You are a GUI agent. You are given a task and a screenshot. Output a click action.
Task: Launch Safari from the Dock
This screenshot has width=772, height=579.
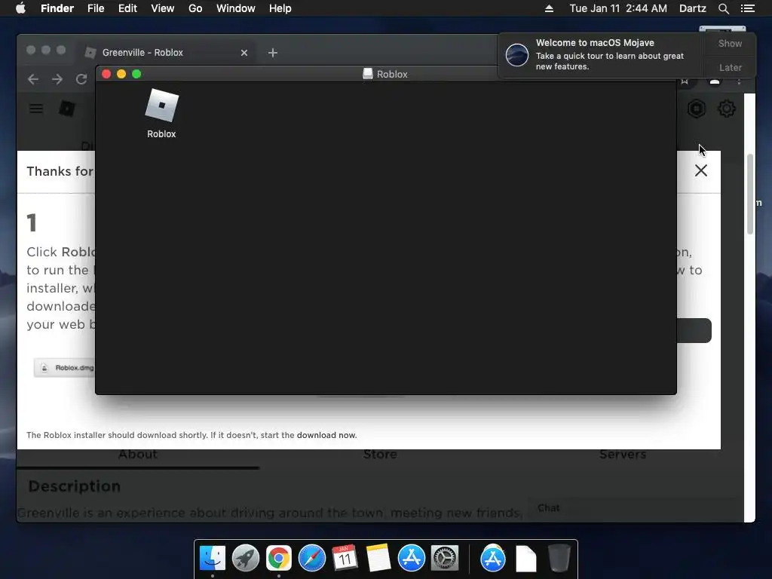click(312, 559)
